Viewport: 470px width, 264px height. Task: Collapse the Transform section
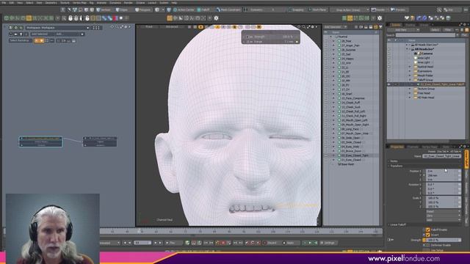(397, 166)
